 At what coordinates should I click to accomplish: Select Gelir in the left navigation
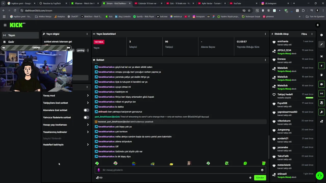point(20,42)
